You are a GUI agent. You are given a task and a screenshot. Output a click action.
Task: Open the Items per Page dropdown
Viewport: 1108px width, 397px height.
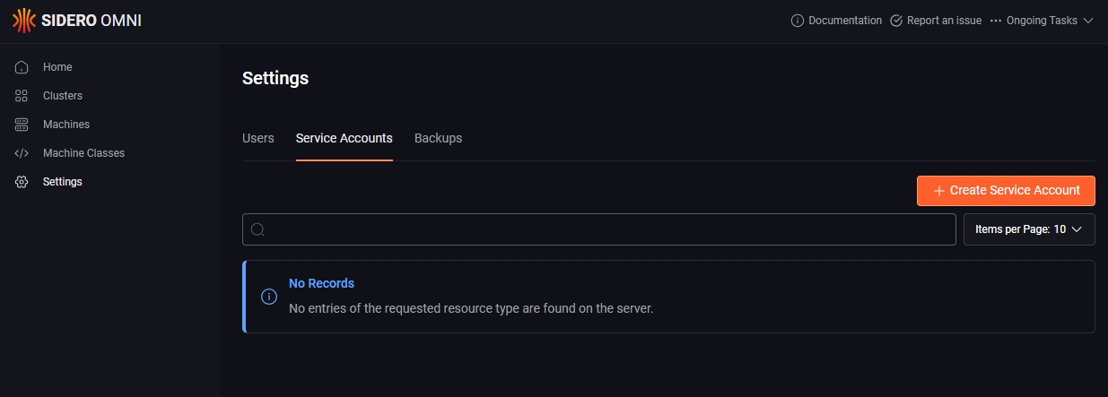[x=1029, y=229]
